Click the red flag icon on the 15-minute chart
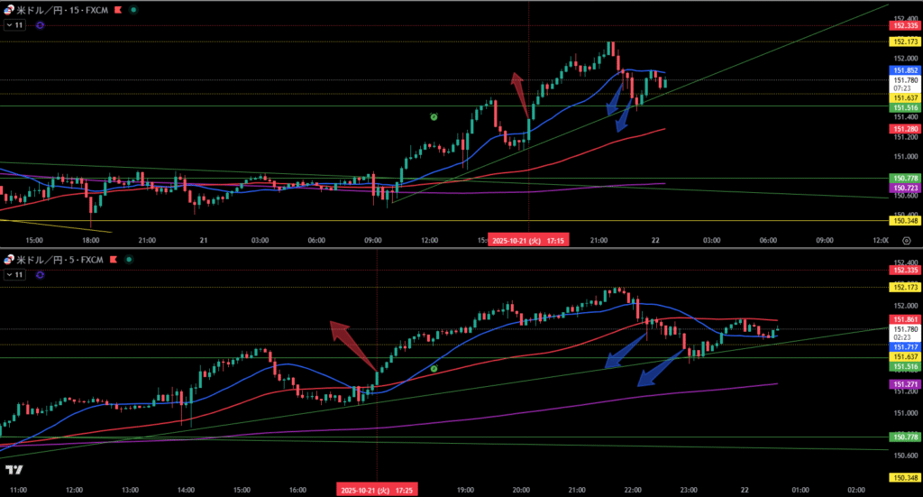 (120, 9)
